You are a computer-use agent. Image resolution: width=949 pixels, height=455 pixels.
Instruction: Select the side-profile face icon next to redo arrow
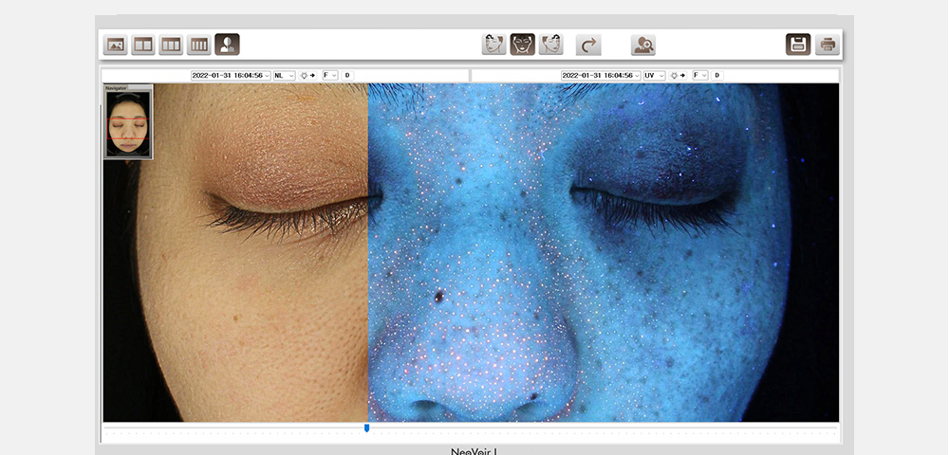click(x=550, y=45)
